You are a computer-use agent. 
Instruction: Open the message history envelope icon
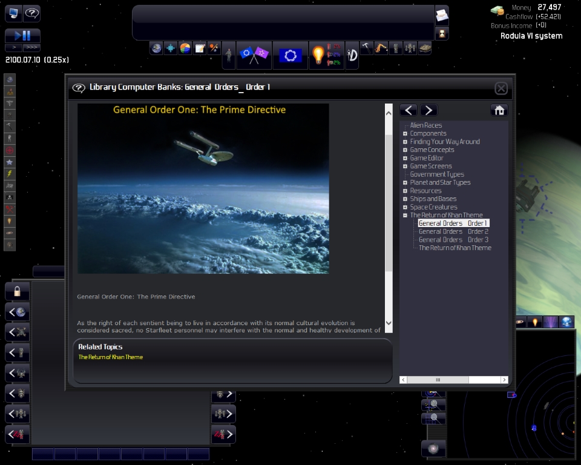pyautogui.click(x=442, y=15)
